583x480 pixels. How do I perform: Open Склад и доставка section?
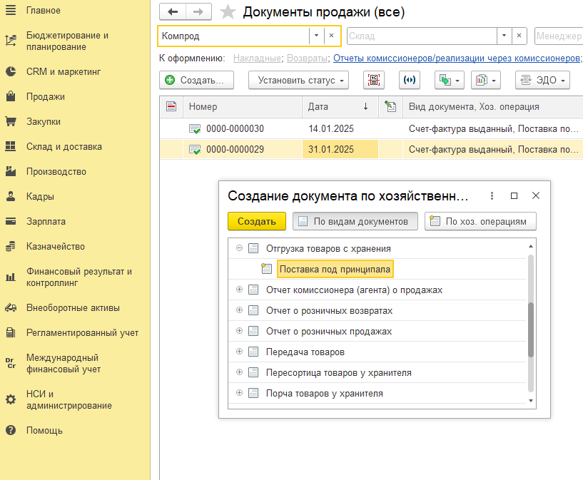click(x=64, y=146)
